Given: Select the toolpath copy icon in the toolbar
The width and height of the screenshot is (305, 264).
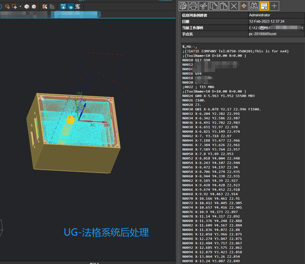Looking at the screenshot, I should pos(45,6).
